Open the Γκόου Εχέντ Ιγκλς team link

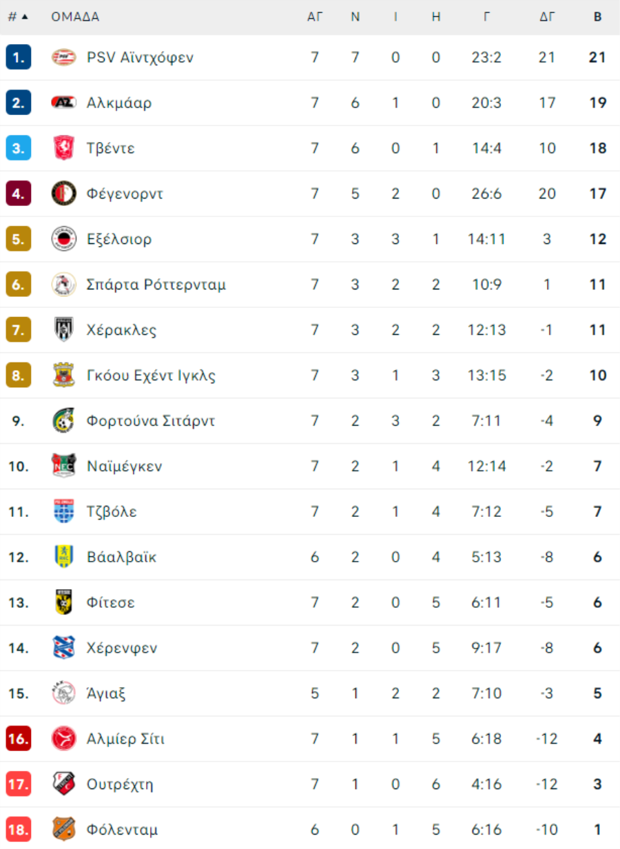click(151, 376)
